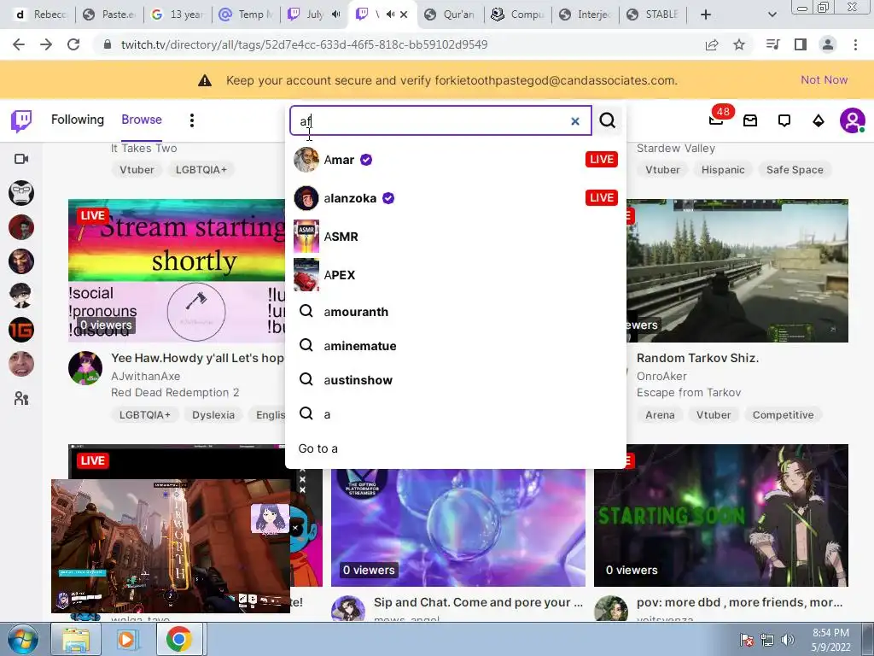The height and width of the screenshot is (656, 874).
Task: Open the gorilla avatar channel in sidebar
Action: [21, 193]
